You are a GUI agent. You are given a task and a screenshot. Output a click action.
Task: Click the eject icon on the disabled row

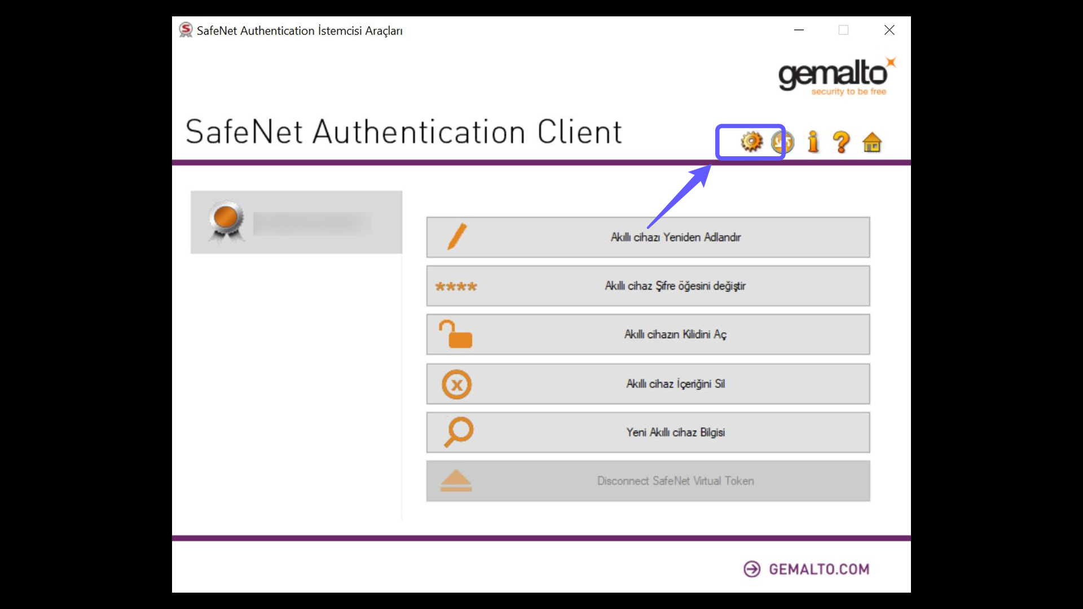point(456,480)
